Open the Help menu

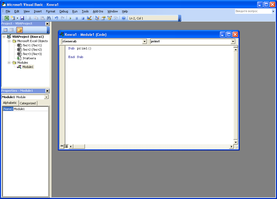point(125,11)
